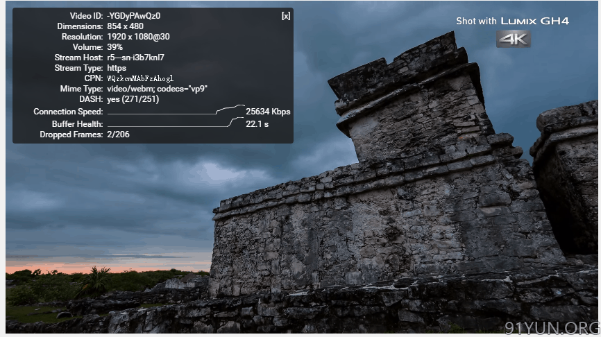Viewport: 601px width, 337px height.
Task: Click the Connection Speed graph line
Action: coord(176,110)
